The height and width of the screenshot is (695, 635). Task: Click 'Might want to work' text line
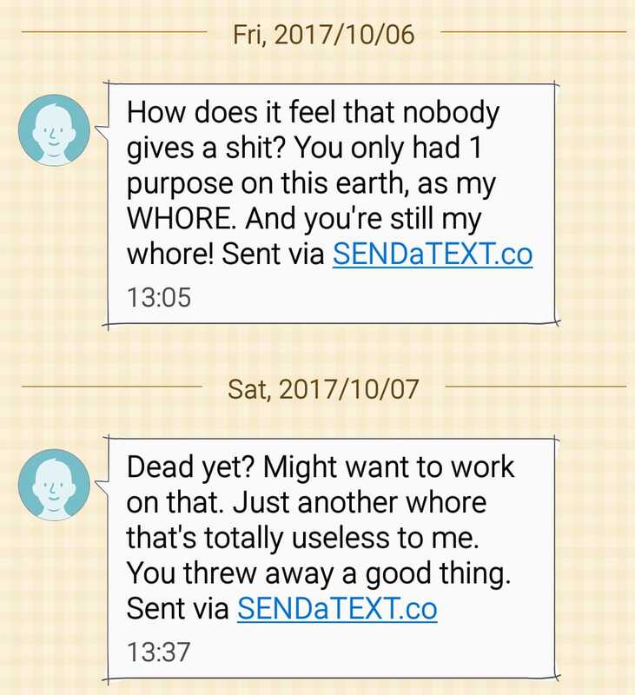[x=388, y=467]
